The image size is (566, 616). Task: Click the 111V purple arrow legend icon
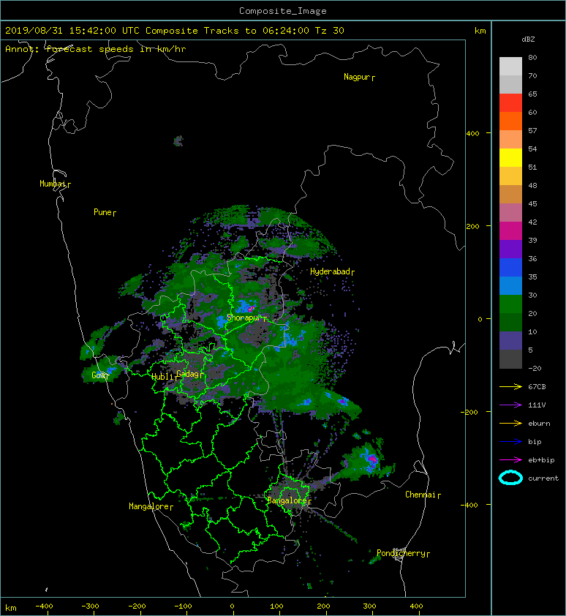pos(510,405)
